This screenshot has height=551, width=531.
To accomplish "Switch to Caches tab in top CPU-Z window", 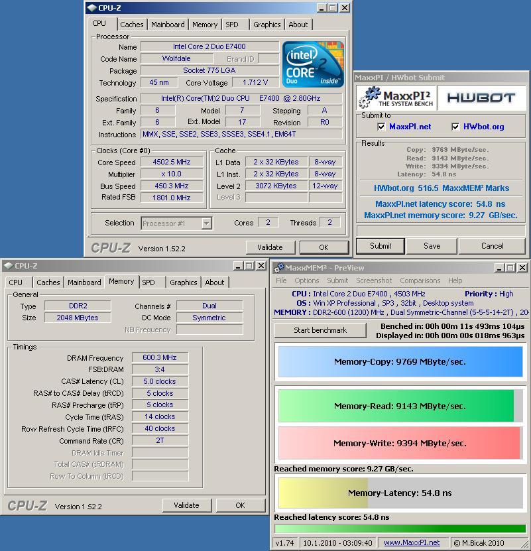I will click(x=132, y=25).
